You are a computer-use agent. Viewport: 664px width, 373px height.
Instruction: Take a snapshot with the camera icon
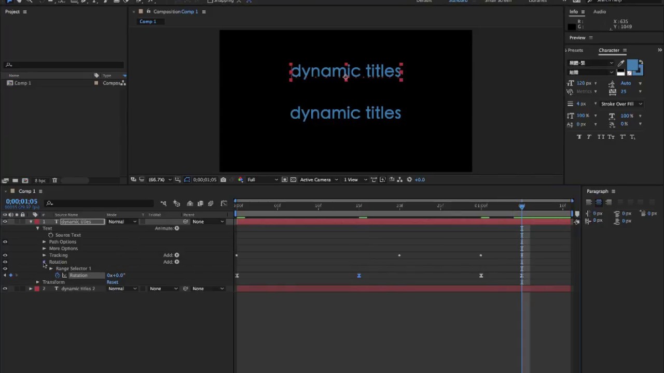pos(223,180)
